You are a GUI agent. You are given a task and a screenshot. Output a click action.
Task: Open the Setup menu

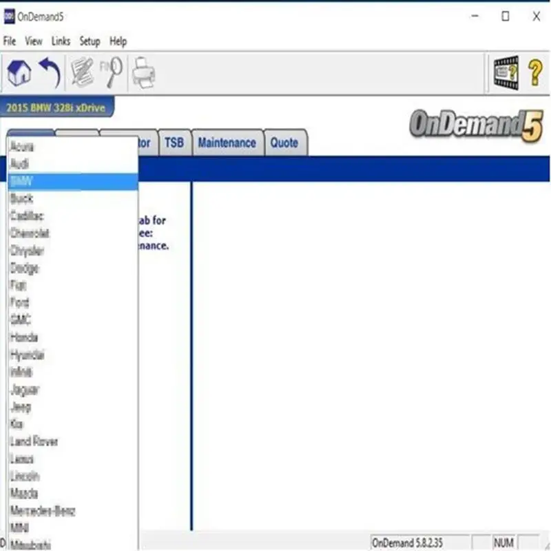click(90, 41)
